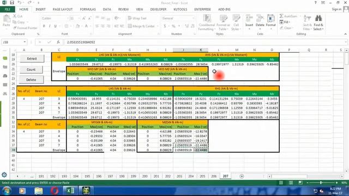Select sheet tab 200
The image size is (349, 196).
click(x=145, y=176)
